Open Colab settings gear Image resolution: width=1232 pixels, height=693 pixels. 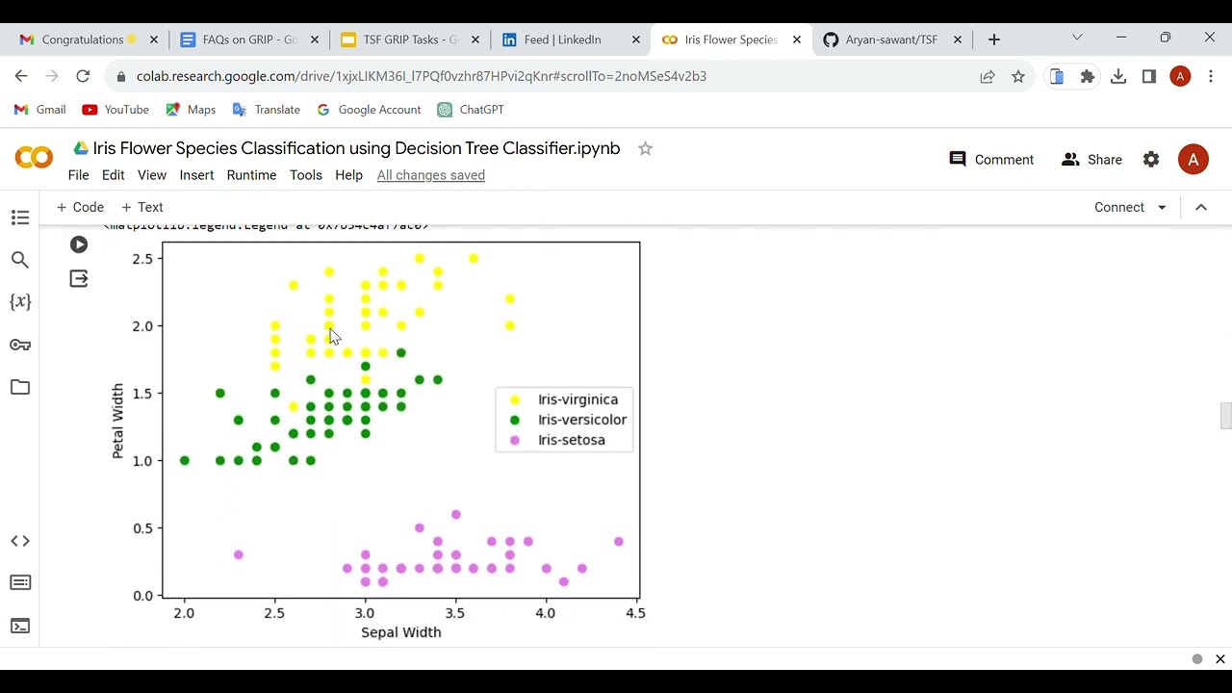(1151, 160)
